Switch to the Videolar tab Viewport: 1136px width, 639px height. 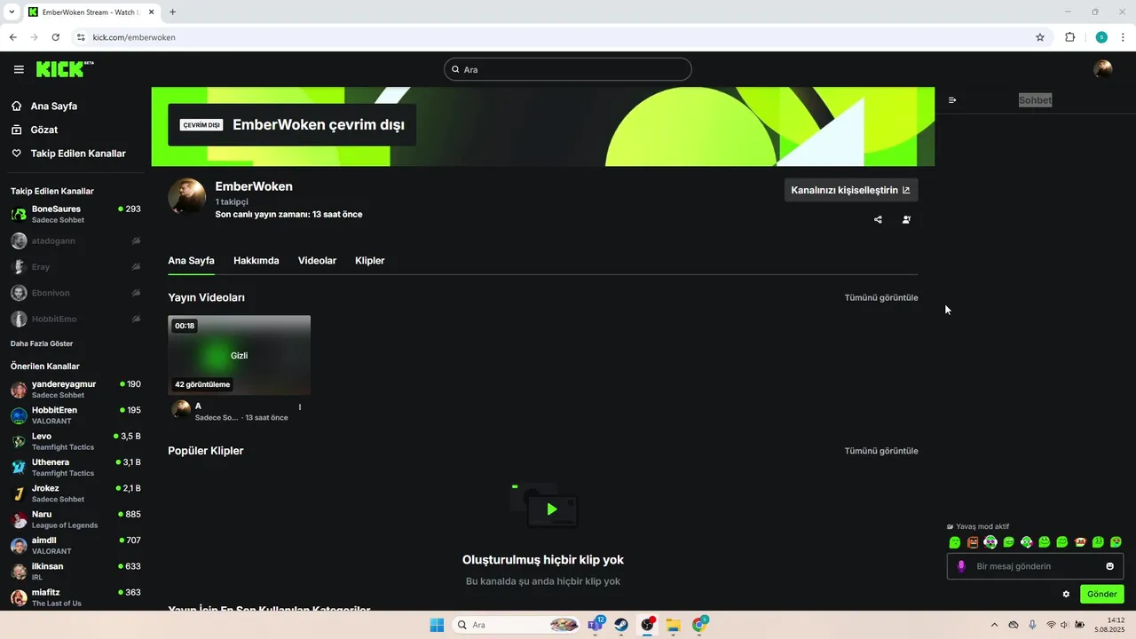(x=317, y=260)
